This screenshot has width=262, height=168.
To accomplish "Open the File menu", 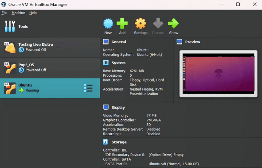I will tap(4, 13).
